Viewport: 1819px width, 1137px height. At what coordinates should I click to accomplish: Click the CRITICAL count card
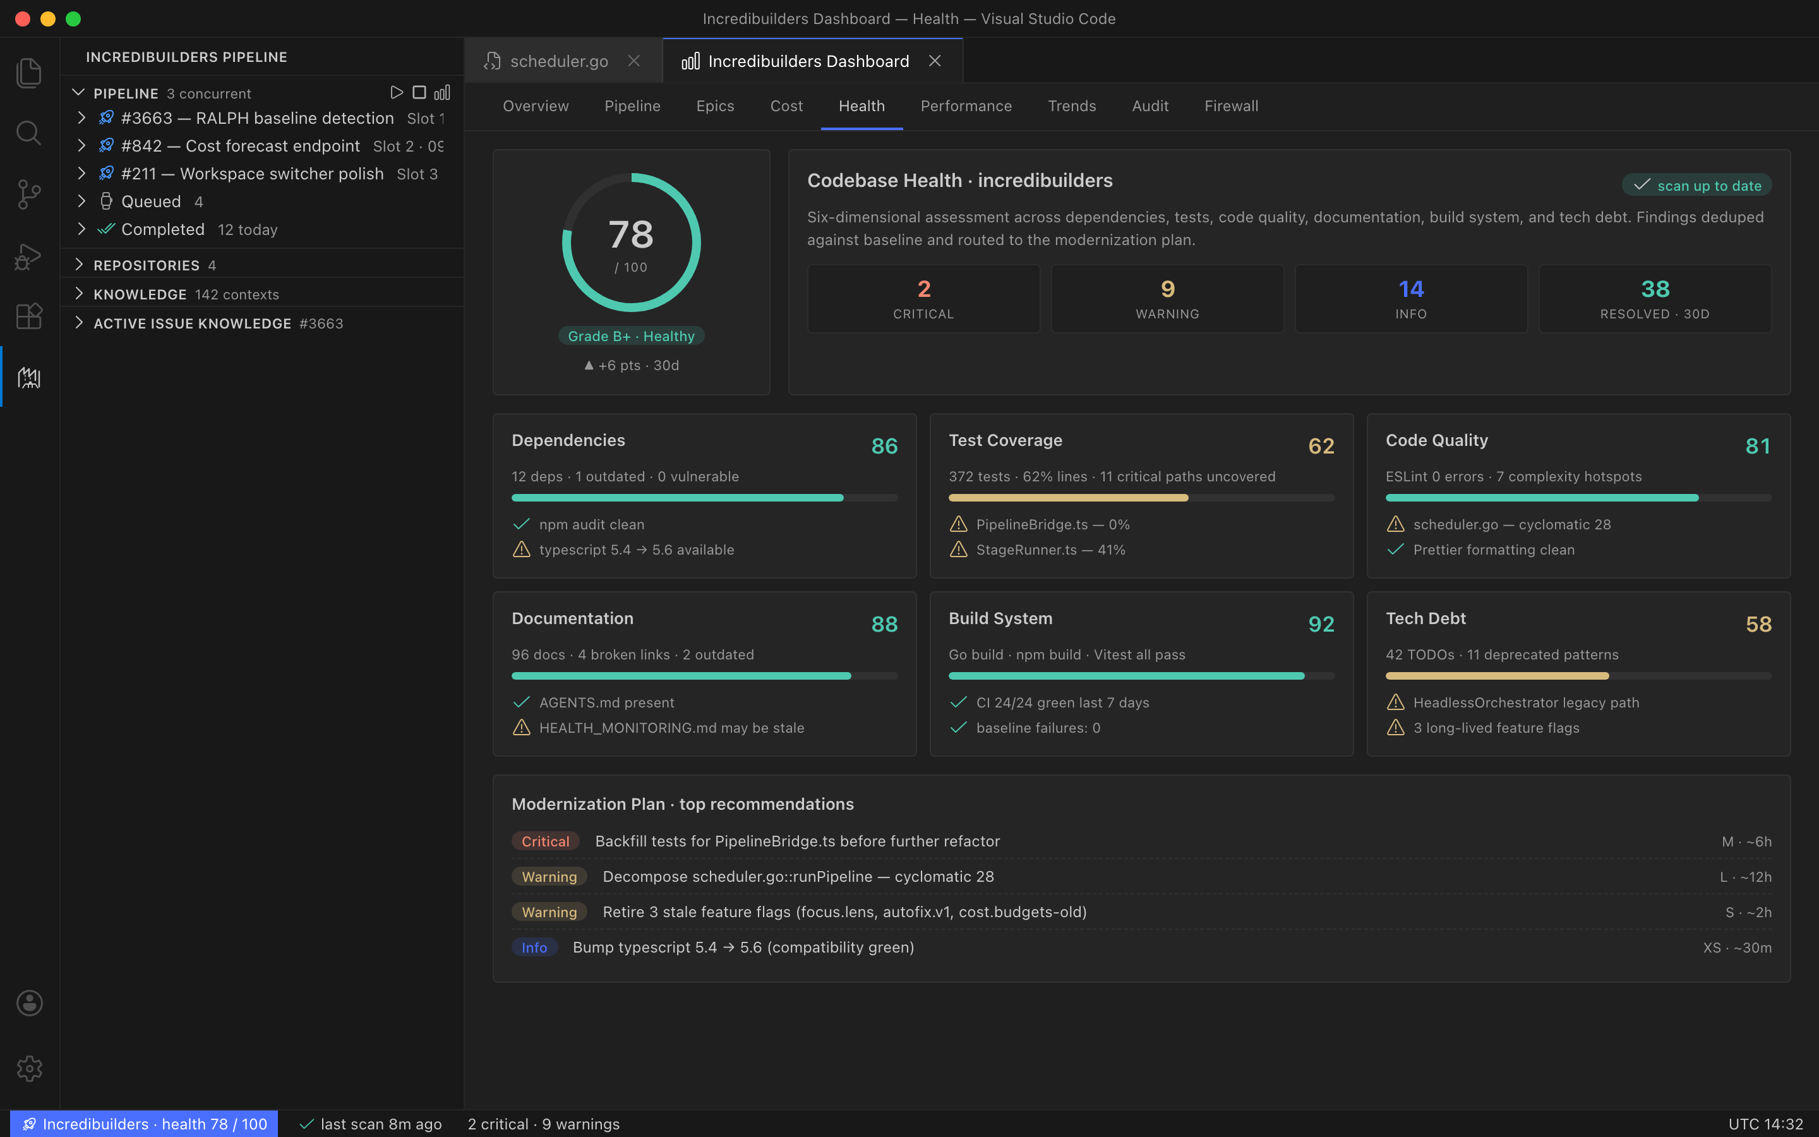coord(924,299)
